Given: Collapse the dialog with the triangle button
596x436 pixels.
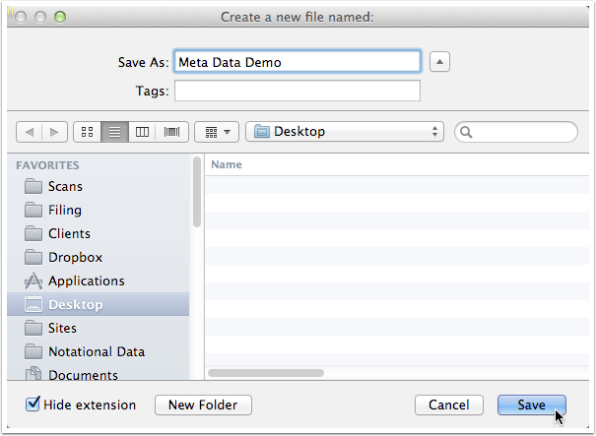Looking at the screenshot, I should pyautogui.click(x=439, y=62).
